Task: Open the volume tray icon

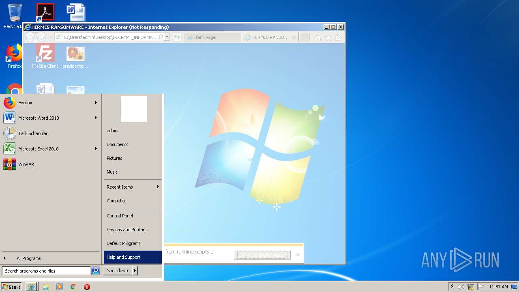Action: coord(461,287)
